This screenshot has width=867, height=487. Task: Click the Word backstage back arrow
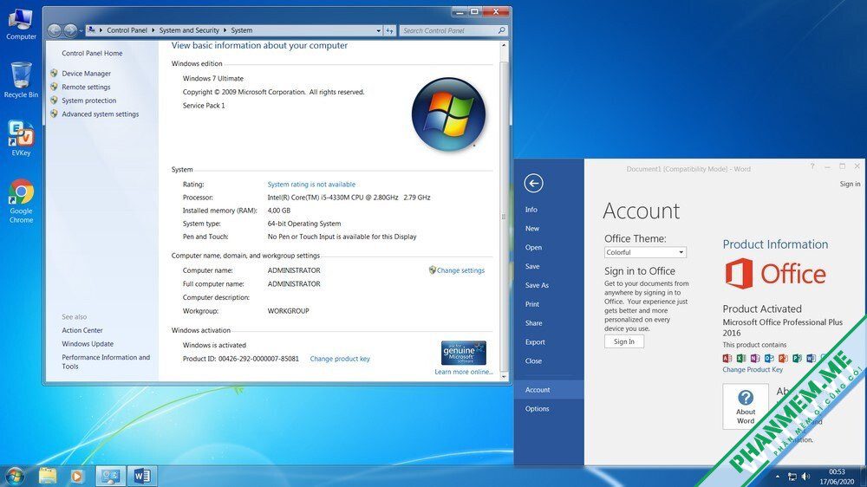[533, 183]
